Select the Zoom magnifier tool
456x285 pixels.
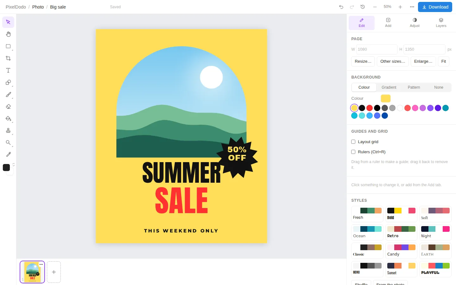[x=8, y=142]
